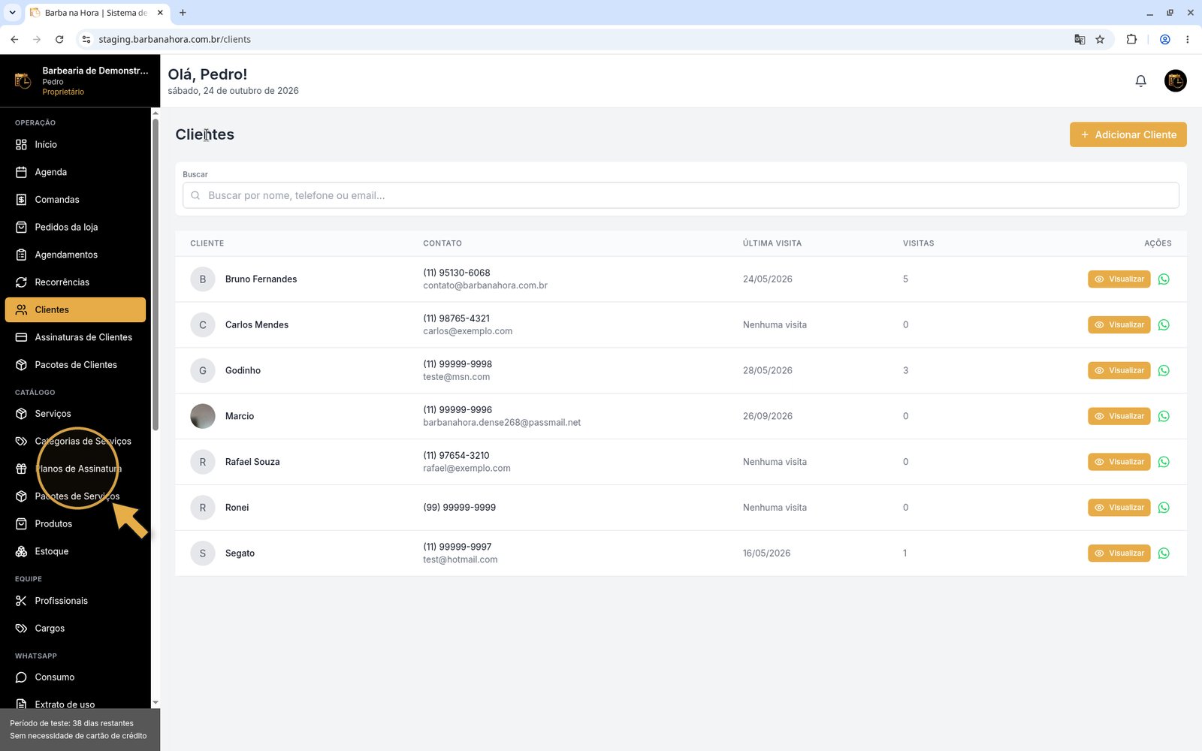The width and height of the screenshot is (1202, 751).
Task: Open WhatsApp chat for Marcio
Action: (1164, 417)
